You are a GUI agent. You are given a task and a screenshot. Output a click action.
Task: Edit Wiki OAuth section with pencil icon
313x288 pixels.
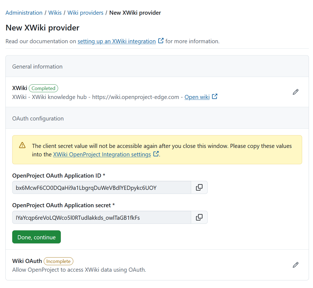(x=295, y=265)
